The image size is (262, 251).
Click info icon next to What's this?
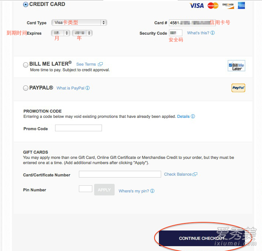tap(213, 33)
